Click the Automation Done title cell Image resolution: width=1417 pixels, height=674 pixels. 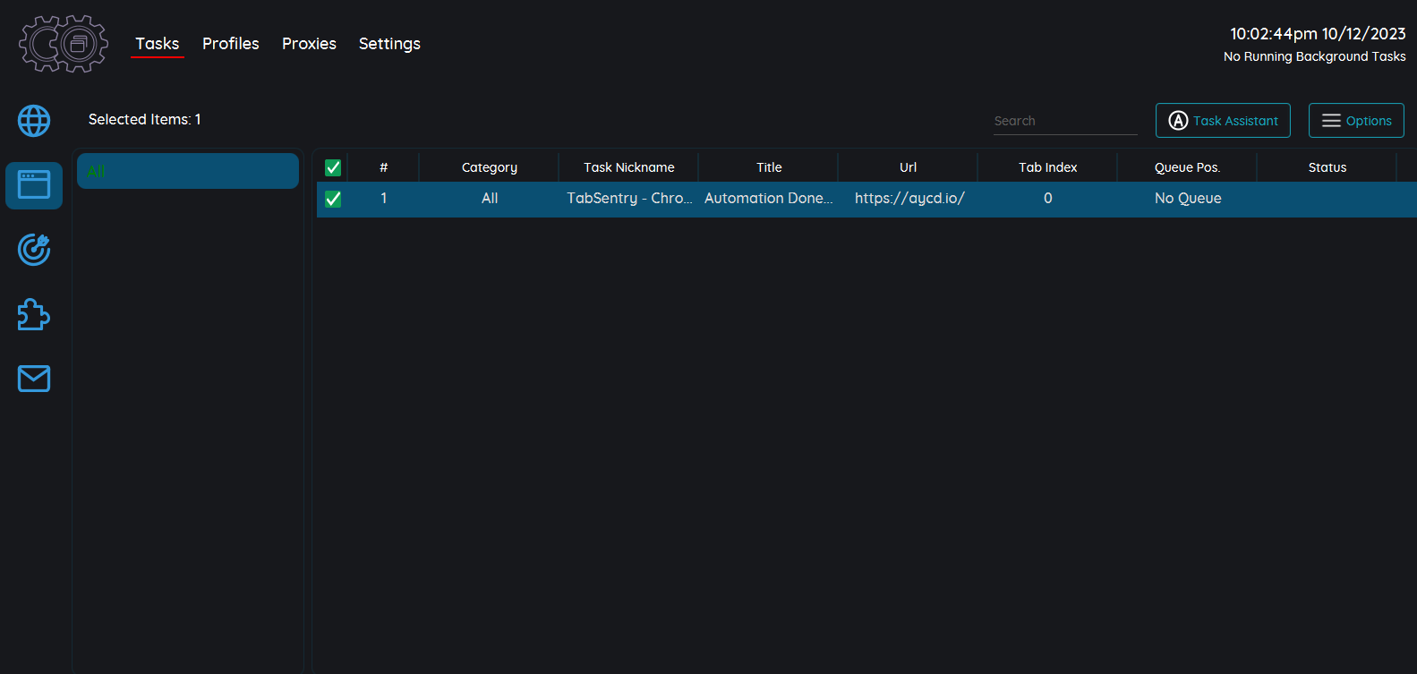pyautogui.click(x=769, y=199)
